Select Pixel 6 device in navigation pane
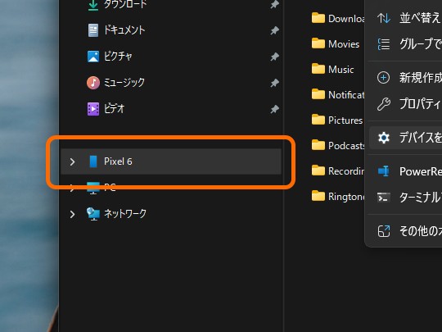 [171, 161]
